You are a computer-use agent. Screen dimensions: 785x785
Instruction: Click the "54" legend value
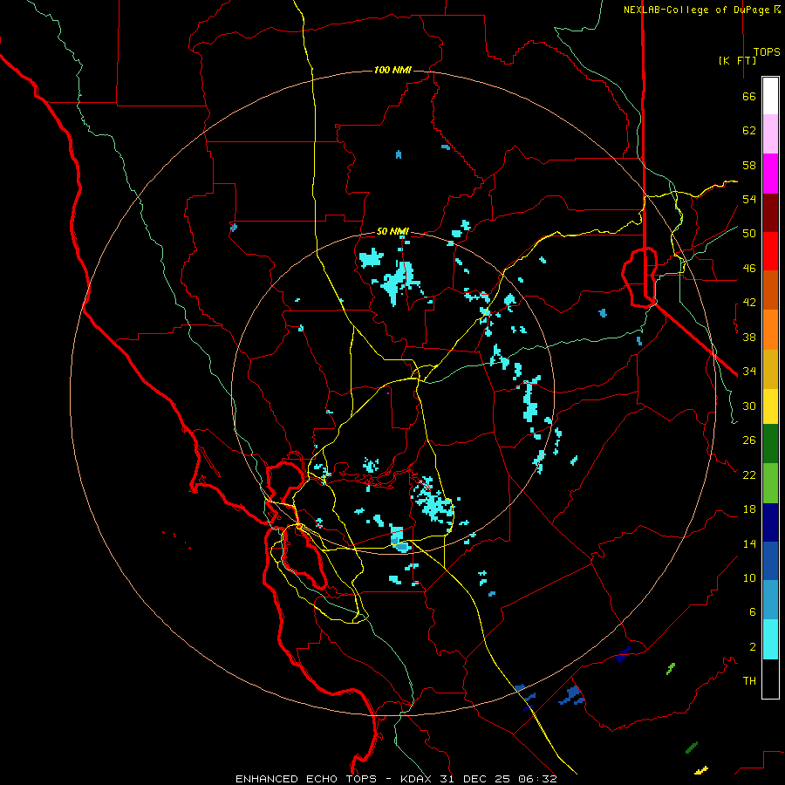[749, 199]
